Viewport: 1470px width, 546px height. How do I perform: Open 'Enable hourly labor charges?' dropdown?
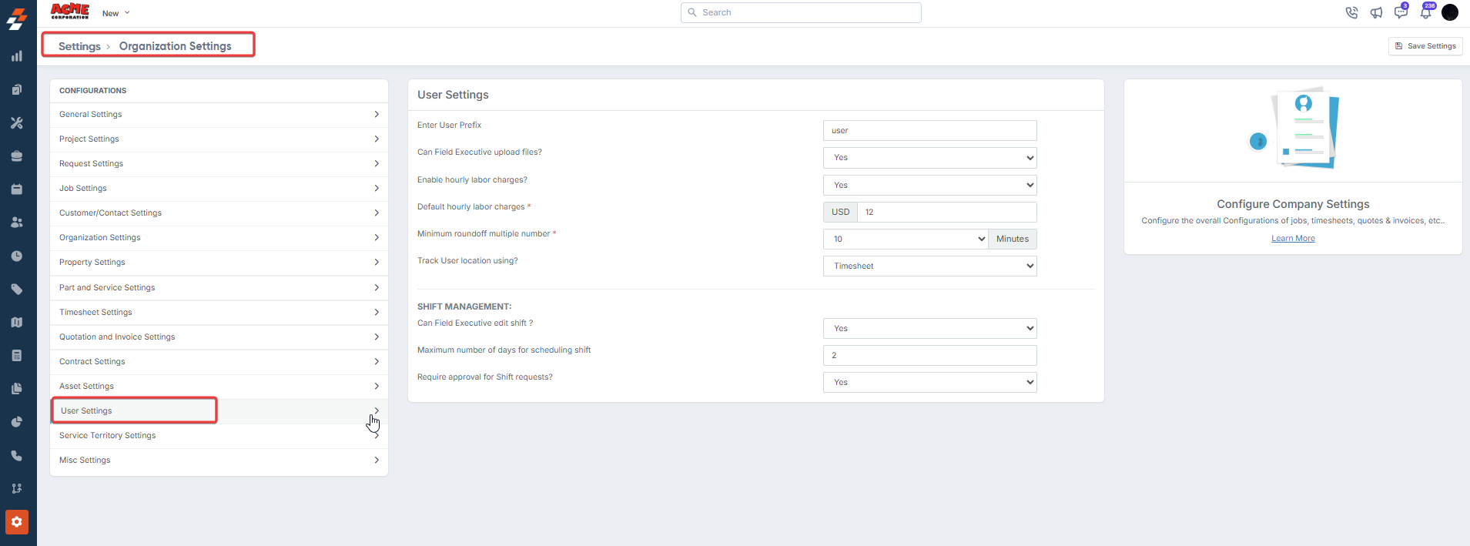(x=929, y=186)
